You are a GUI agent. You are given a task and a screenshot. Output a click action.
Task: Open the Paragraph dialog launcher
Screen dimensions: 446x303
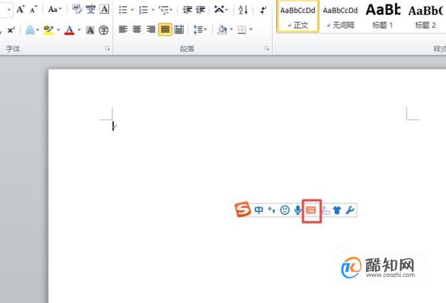[267, 48]
